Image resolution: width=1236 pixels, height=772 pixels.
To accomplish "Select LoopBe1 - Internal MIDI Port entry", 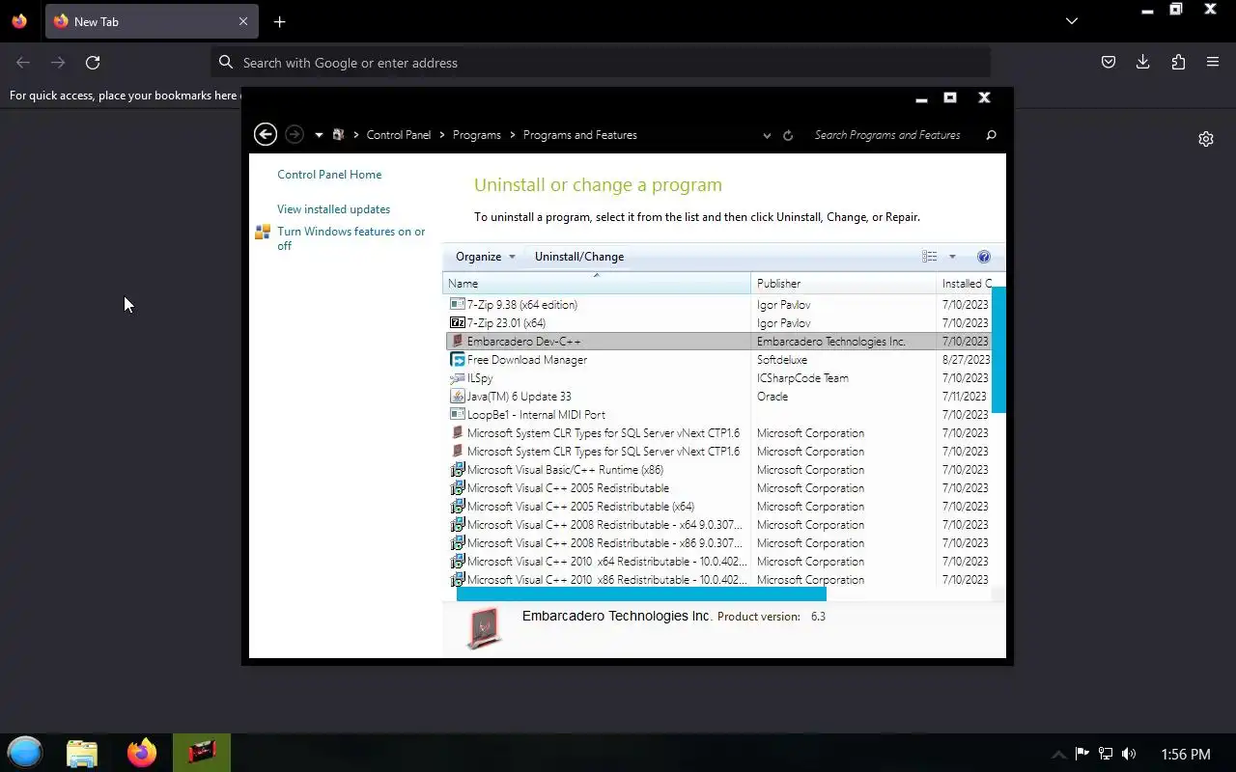I will pos(536,415).
